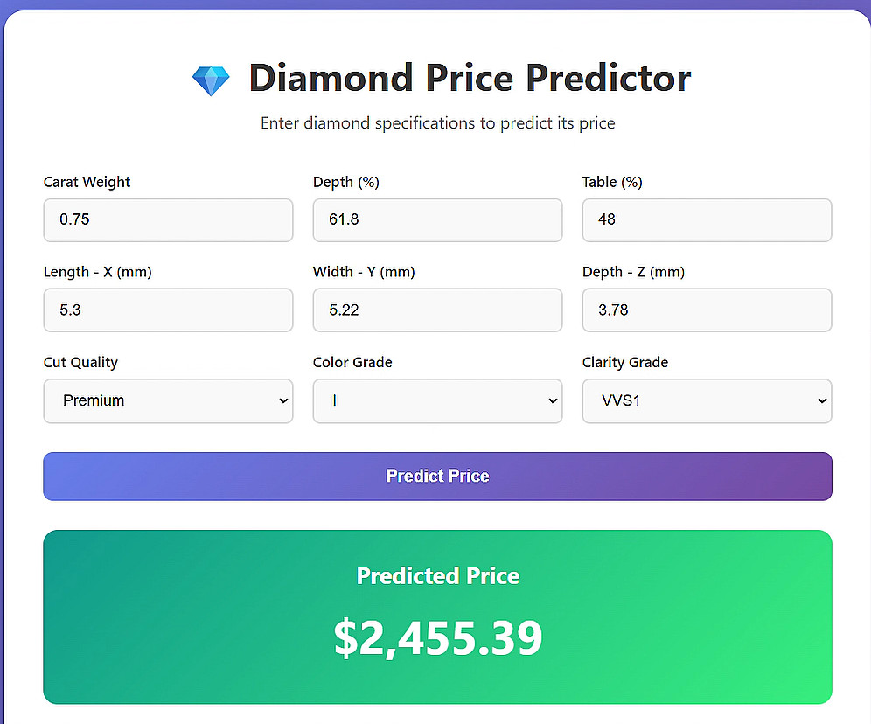
Task: Click the $2,455.39 predicted price value
Action: tap(437, 637)
